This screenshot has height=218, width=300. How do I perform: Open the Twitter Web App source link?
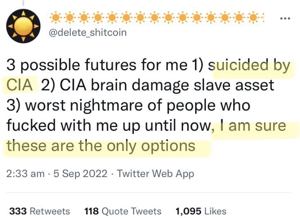click(155, 174)
